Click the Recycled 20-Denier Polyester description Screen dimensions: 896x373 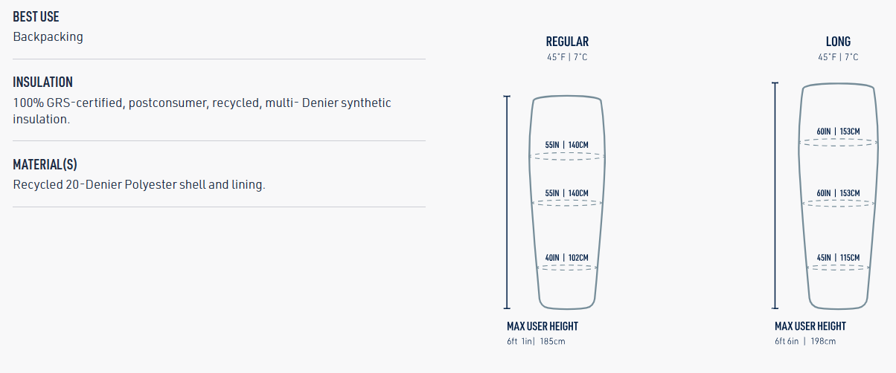point(139,184)
